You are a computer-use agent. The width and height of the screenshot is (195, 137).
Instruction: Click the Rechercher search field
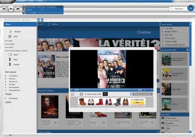coord(178,9)
